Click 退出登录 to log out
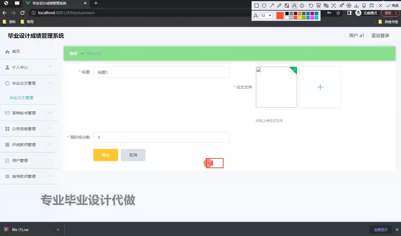This screenshot has width=401, height=236. (x=380, y=36)
